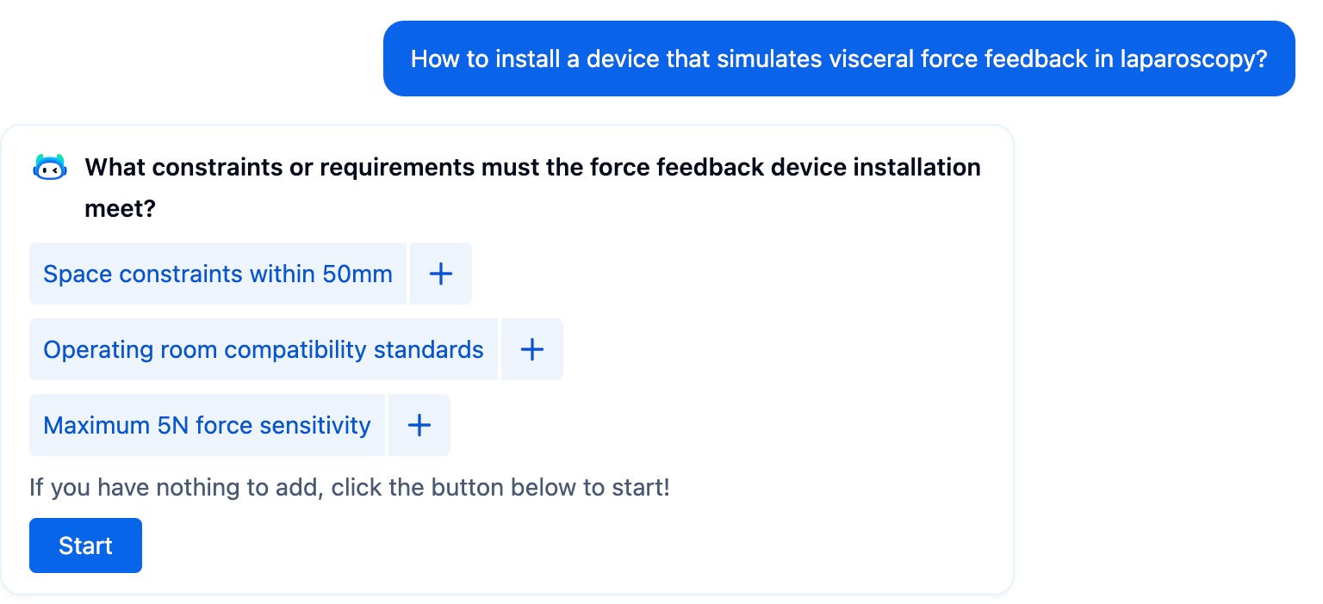Click the blue robot assistant avatar

pos(49,167)
